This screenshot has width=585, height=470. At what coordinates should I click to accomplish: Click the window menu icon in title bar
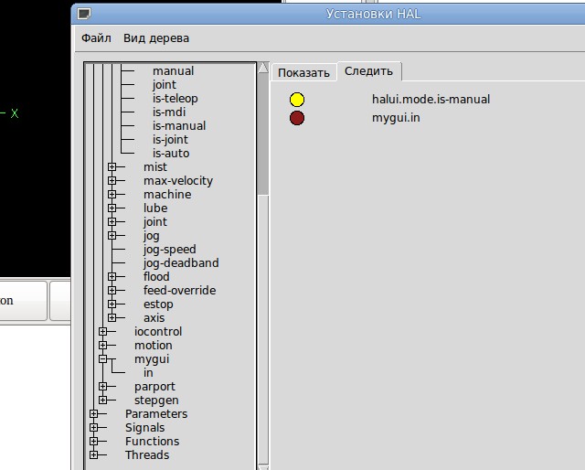(84, 15)
